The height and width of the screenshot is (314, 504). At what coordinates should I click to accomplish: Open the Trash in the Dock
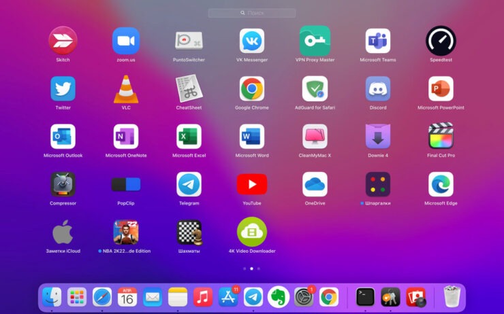click(x=452, y=297)
